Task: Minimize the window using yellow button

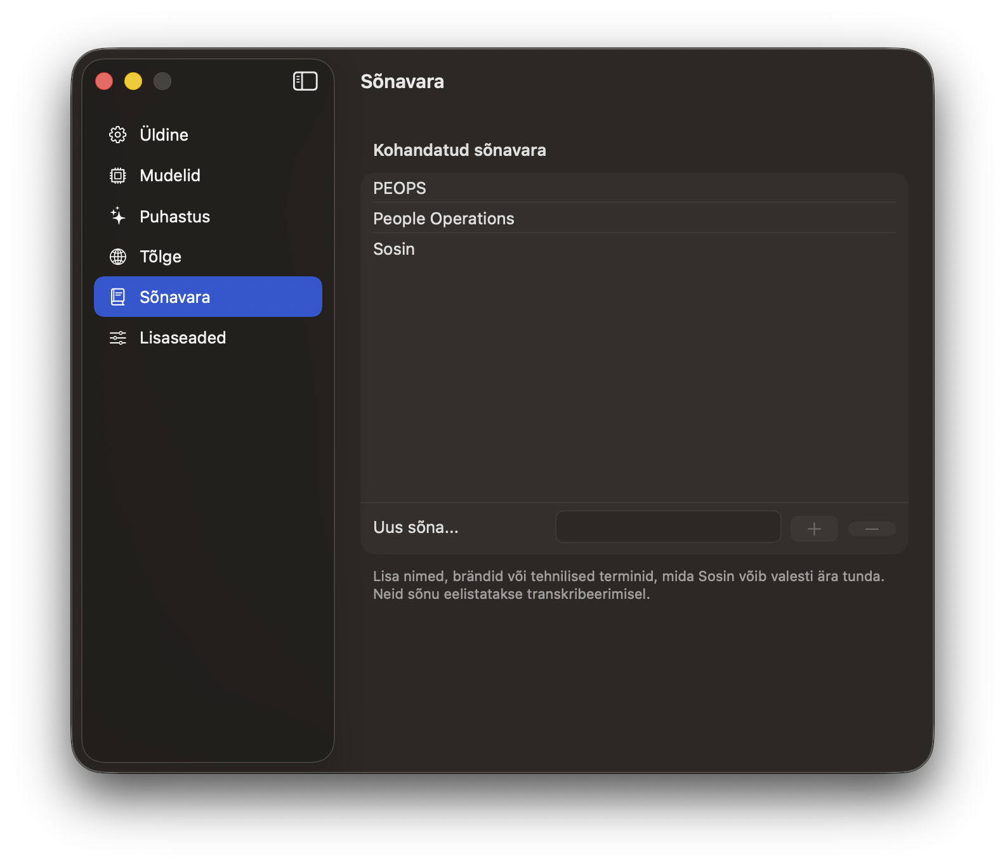Action: (x=133, y=81)
